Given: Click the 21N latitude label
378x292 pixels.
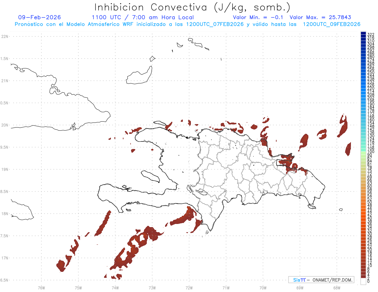Looking at the screenshot, I should click(x=5, y=81).
